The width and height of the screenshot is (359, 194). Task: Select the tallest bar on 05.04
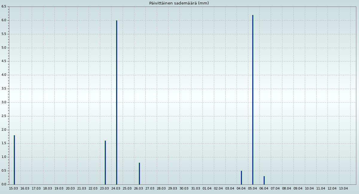[x=253, y=100]
